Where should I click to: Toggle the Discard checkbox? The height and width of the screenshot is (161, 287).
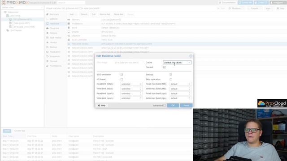(165, 67)
